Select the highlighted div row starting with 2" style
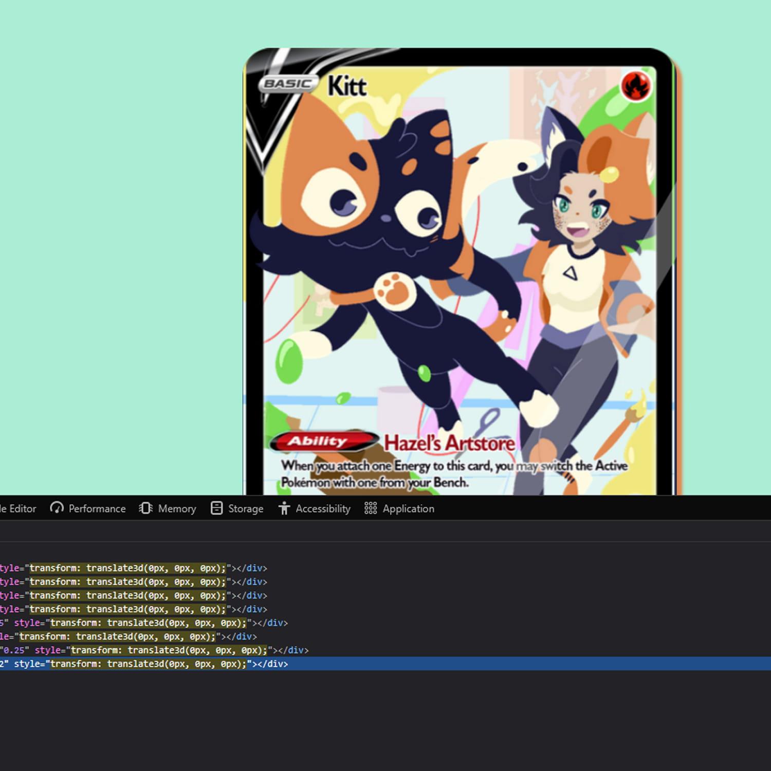Viewport: 771px width, 771px height. point(385,664)
